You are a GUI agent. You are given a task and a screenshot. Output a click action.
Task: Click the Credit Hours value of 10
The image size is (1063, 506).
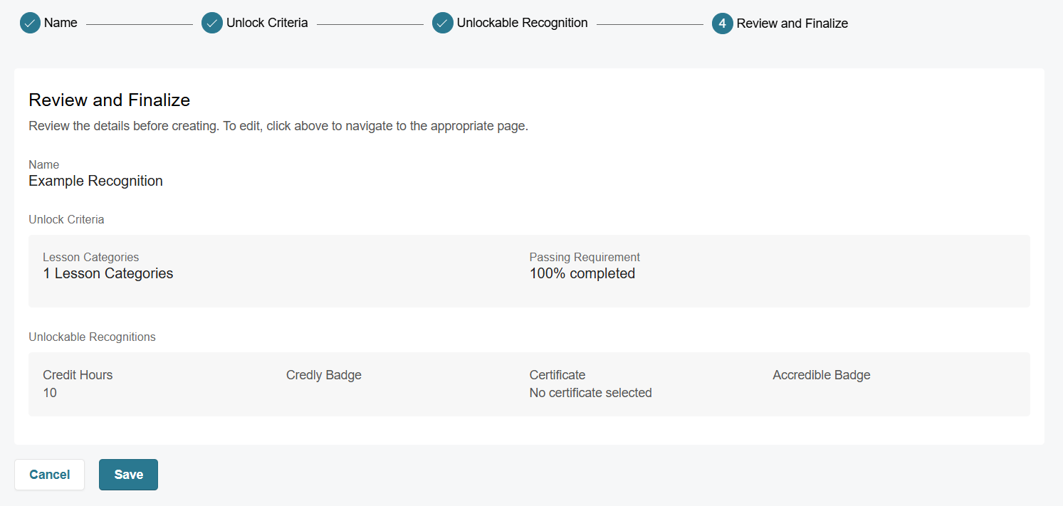click(50, 393)
